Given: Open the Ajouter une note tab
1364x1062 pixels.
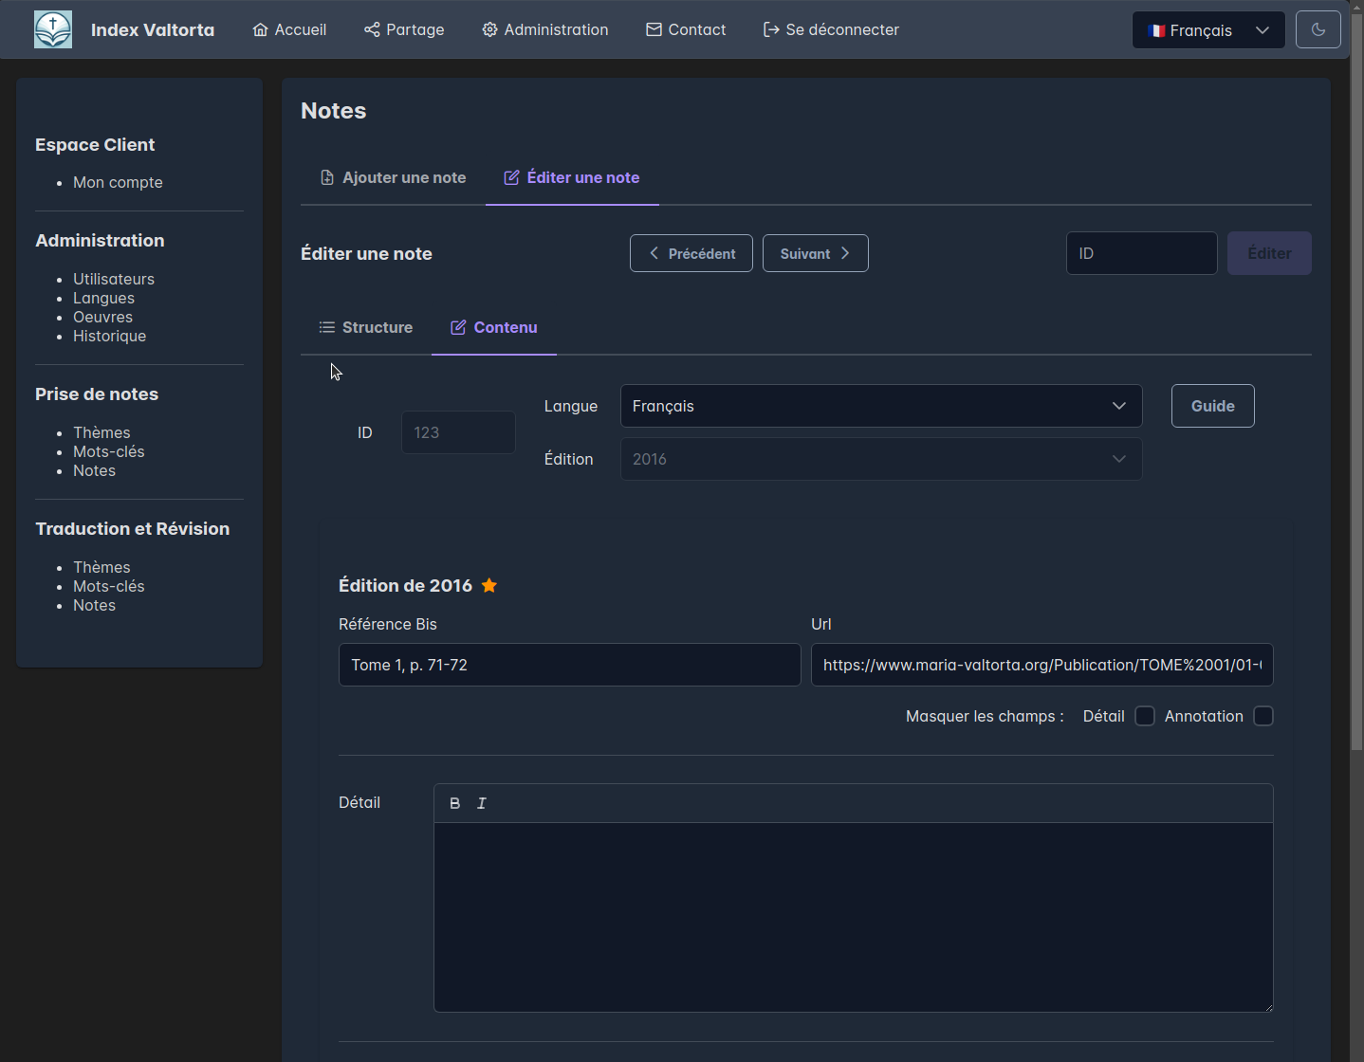Looking at the screenshot, I should (394, 177).
